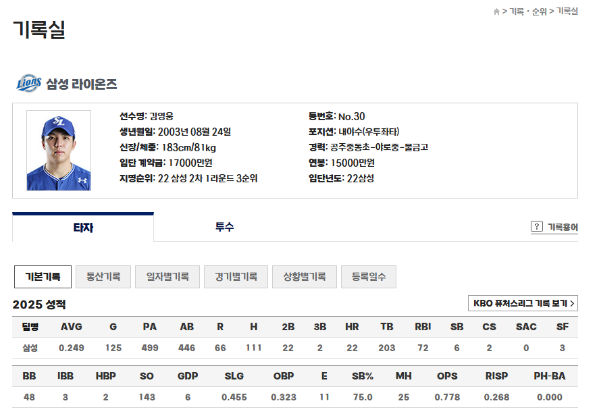This screenshot has height=420, width=599.
Task: Switch to the 투수 tab
Action: click(225, 228)
